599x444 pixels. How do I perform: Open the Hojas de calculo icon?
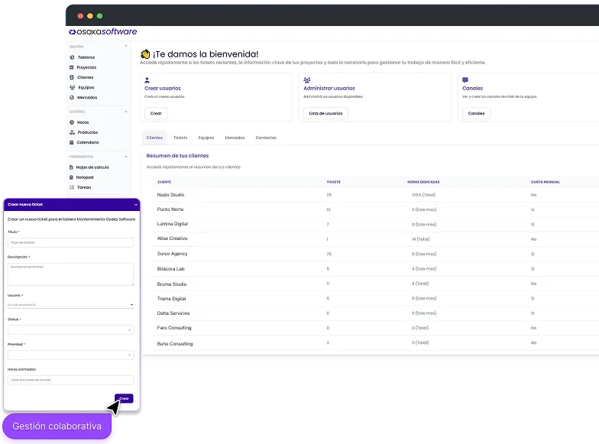[71, 167]
